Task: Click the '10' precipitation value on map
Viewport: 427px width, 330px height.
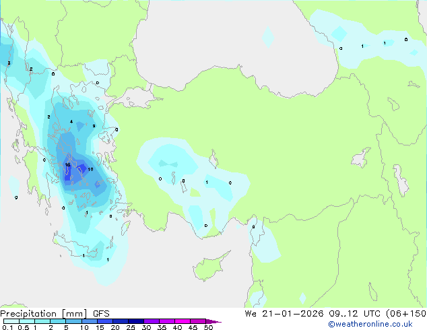Action: click(x=90, y=169)
